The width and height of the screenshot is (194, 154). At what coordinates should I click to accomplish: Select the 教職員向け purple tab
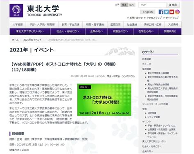[x=170, y=31]
